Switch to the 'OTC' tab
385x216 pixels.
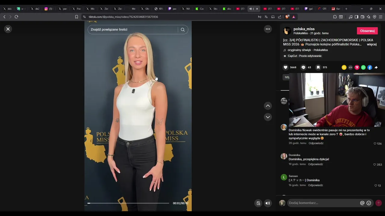322,9
